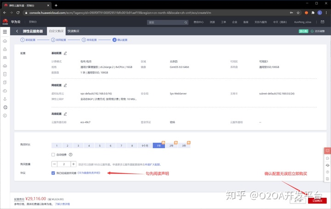Open a new browser tab
The width and height of the screenshot is (331, 209).
pyautogui.click(x=56, y=5)
